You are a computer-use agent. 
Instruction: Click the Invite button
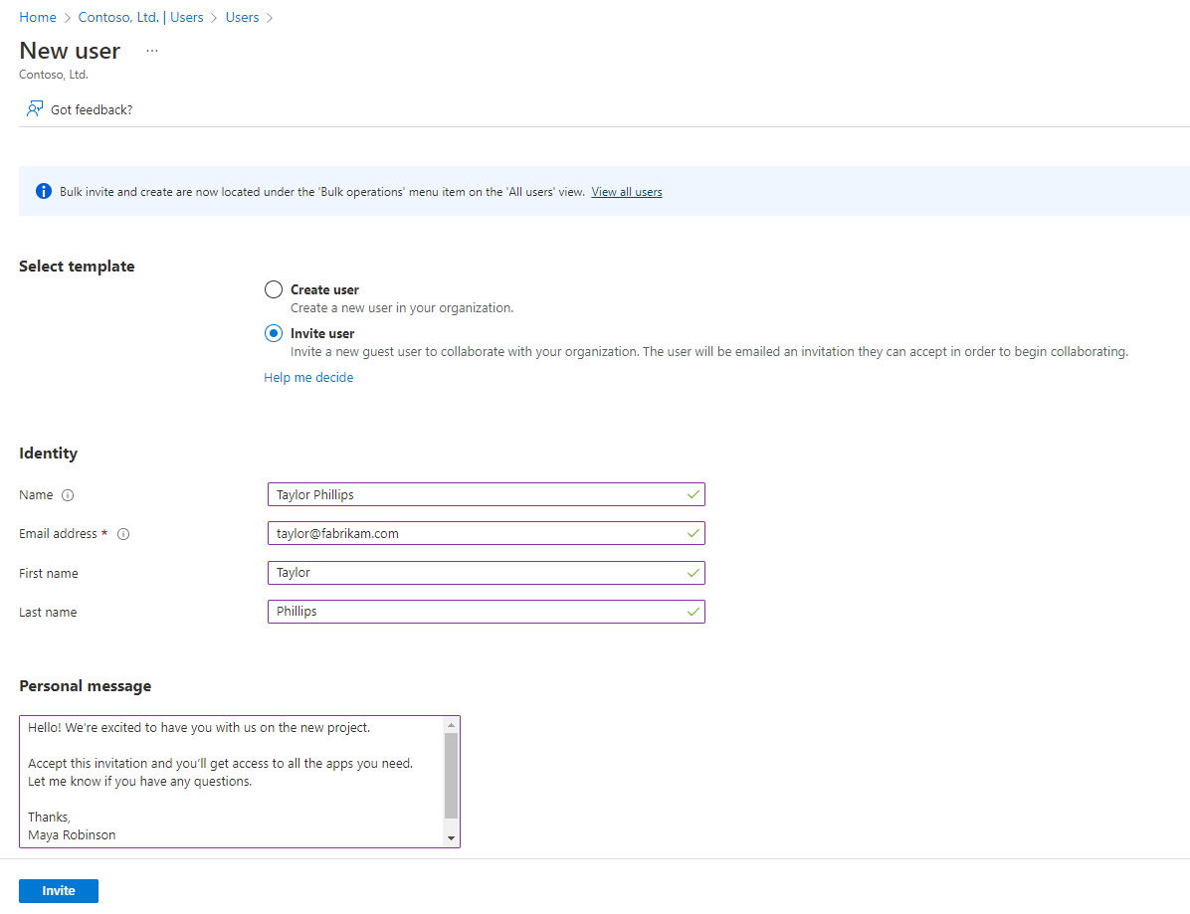(x=59, y=891)
